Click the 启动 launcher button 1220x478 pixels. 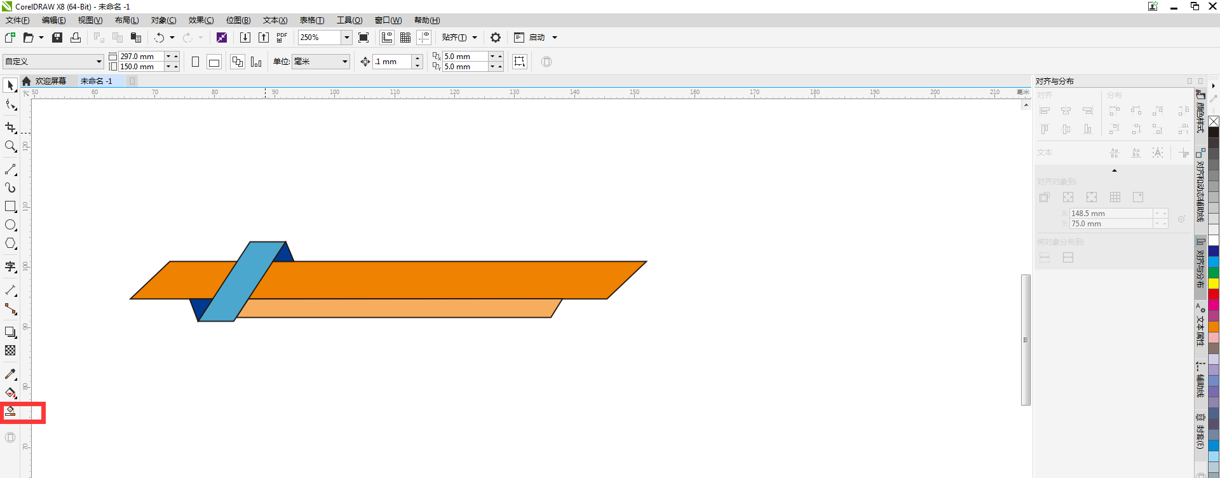click(537, 38)
